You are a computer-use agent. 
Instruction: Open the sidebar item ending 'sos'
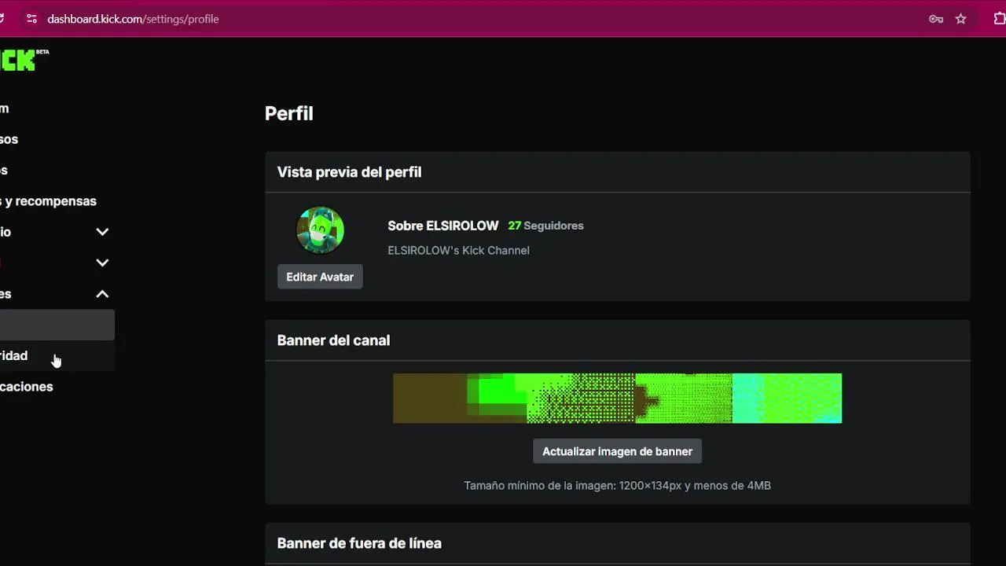(x=9, y=139)
